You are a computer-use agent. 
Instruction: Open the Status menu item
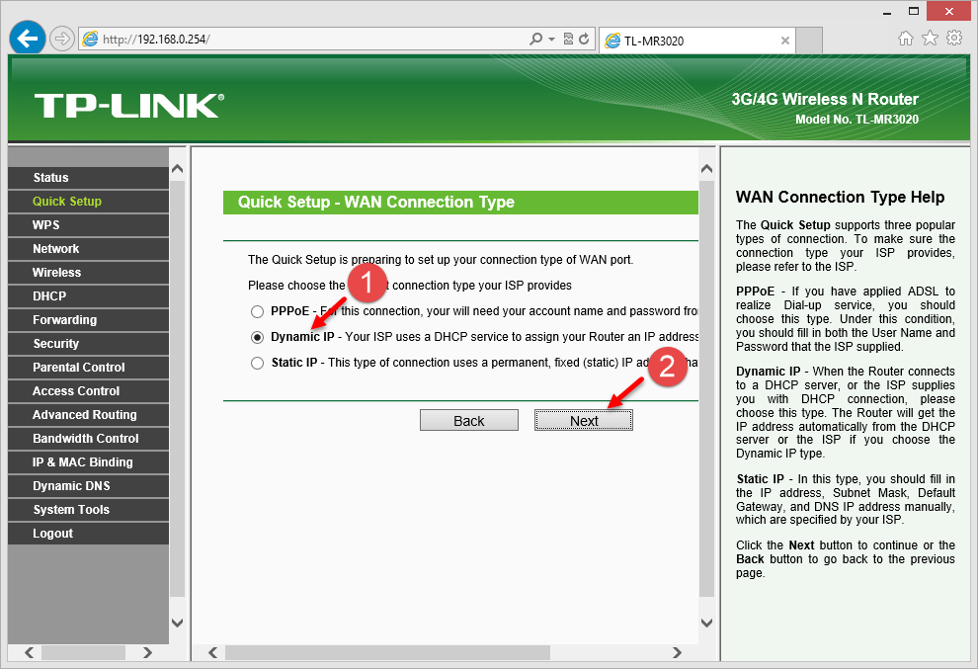[x=88, y=178]
